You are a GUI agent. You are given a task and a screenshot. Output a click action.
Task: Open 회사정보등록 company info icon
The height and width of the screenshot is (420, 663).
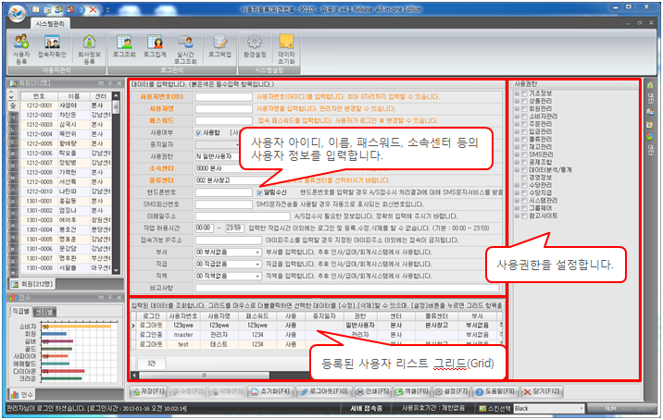[90, 46]
